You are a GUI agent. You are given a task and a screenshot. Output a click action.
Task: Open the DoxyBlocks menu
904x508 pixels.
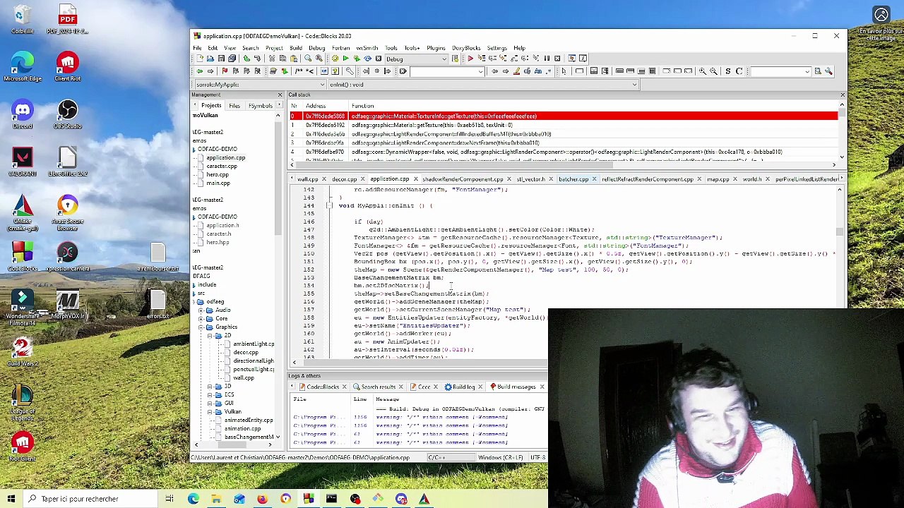(466, 48)
